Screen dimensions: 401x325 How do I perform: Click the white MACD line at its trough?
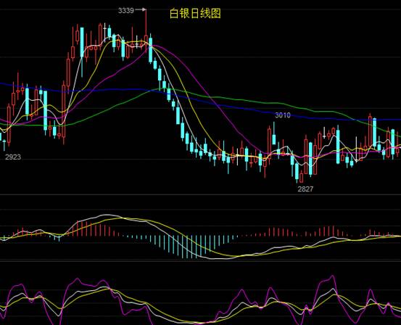point(218,259)
